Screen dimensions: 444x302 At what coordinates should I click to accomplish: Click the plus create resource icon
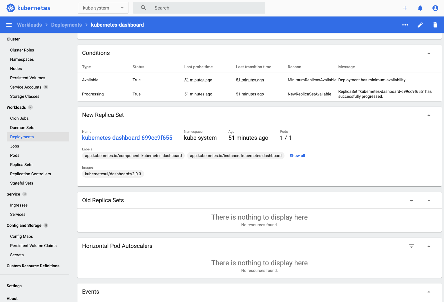405,8
